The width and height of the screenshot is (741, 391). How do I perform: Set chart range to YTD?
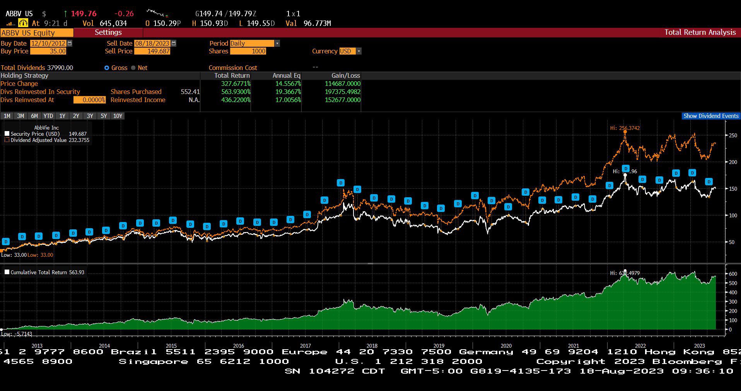tap(48, 116)
